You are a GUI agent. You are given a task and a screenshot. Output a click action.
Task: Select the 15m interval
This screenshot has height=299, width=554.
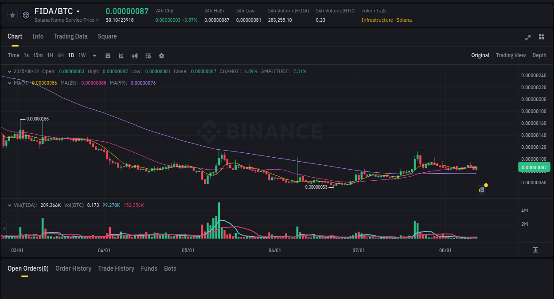point(38,55)
